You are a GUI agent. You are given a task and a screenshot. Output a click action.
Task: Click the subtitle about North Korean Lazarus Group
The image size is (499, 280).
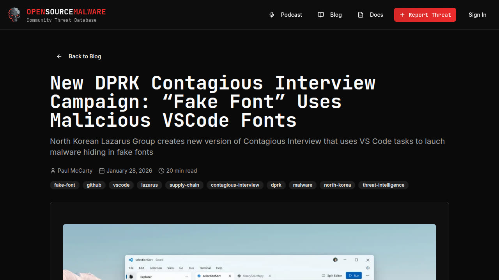coord(248,147)
